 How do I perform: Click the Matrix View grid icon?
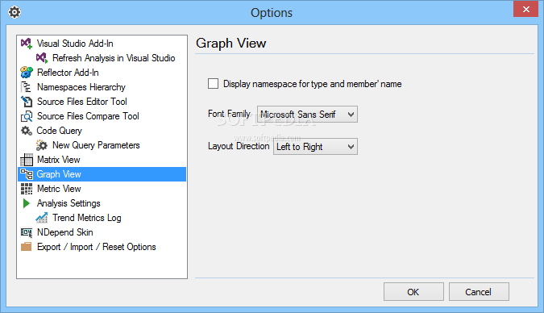pos(27,160)
